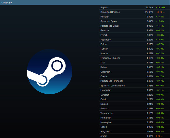
Task: Select the French language row
Action: tap(134, 35)
